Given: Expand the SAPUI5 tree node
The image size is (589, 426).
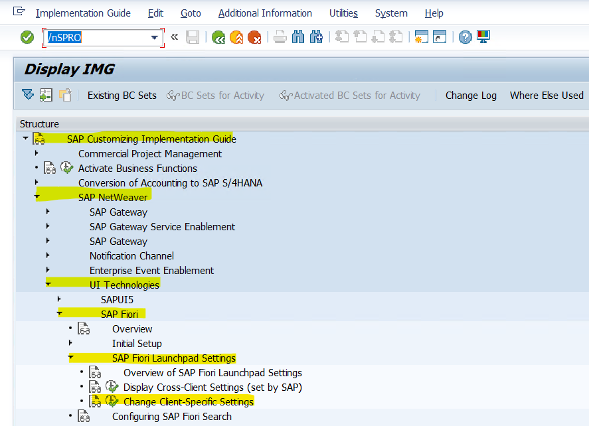Looking at the screenshot, I should (x=59, y=299).
